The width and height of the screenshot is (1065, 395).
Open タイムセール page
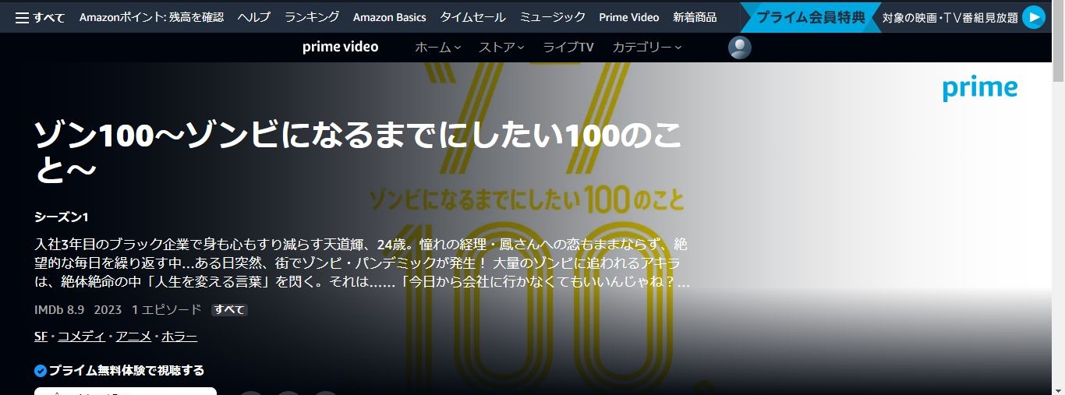coord(472,17)
